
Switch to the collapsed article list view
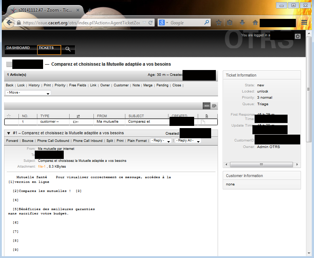(x=207, y=106)
